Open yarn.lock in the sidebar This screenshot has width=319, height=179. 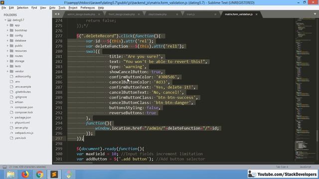point(20,138)
